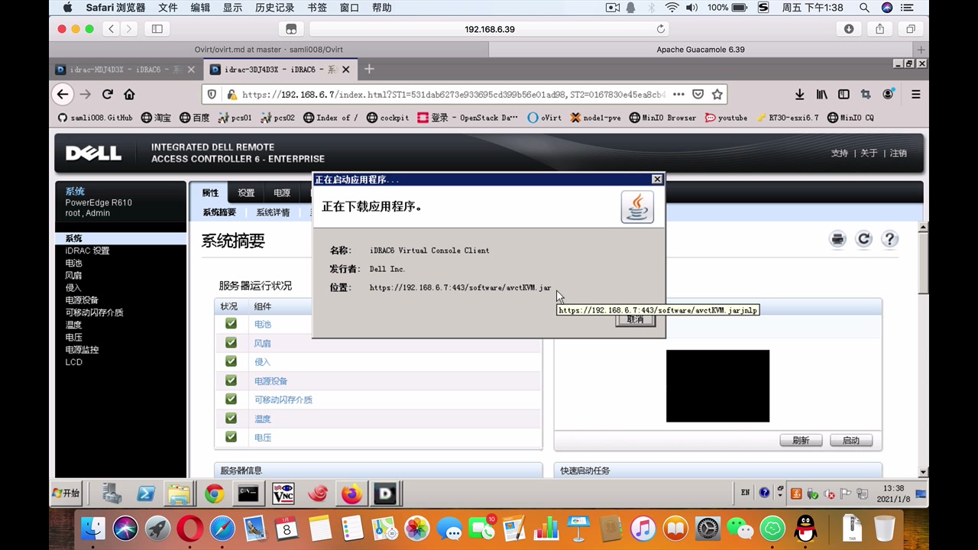Open VNC viewer in Windows taskbar
Screen dimensions: 978x550
coord(283,493)
